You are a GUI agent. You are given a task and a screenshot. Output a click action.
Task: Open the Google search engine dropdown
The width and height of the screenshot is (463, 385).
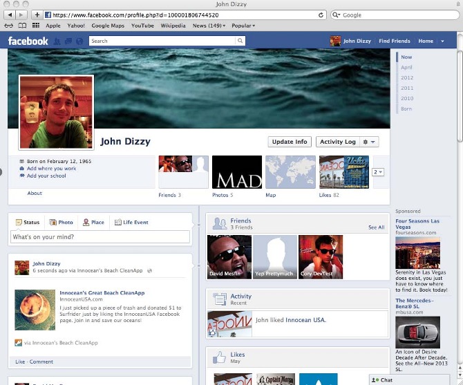click(x=337, y=15)
